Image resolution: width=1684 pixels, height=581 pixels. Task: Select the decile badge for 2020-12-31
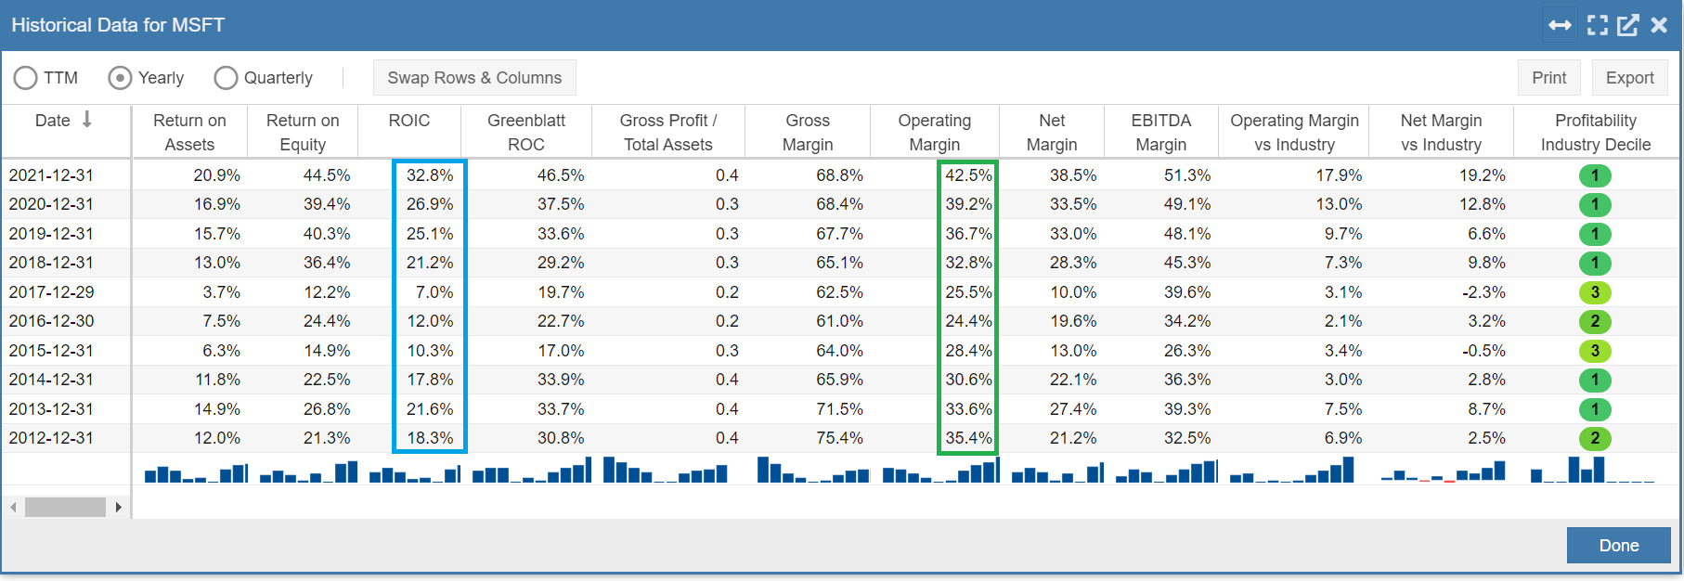1595,204
